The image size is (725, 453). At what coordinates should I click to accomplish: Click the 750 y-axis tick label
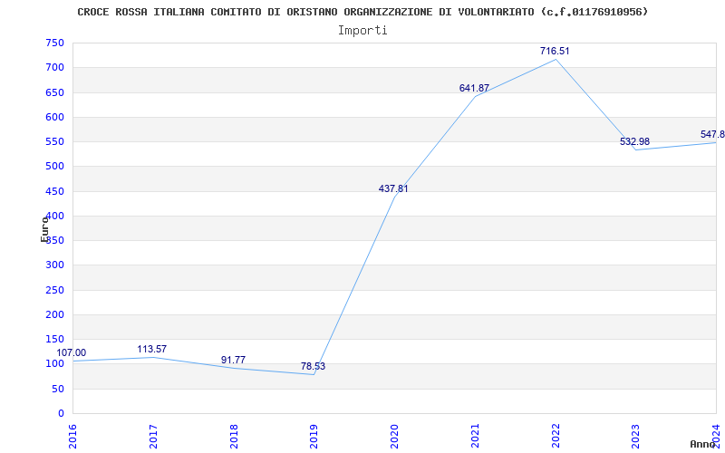(55, 43)
